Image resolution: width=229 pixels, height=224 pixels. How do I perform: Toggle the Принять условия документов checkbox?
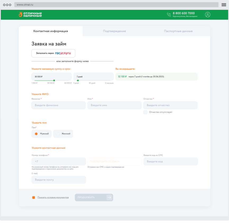pyautogui.click(x=33, y=198)
